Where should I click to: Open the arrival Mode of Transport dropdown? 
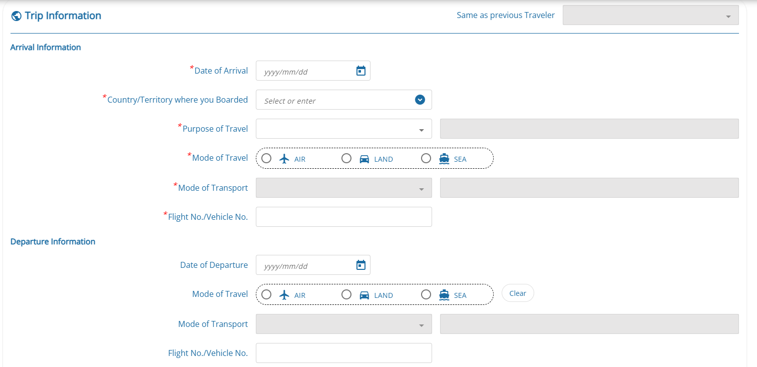click(x=344, y=188)
